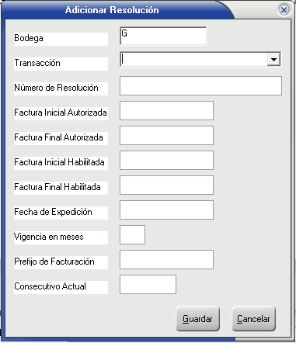Expand the Transacción dropdown arrow
This screenshot has height=343, width=296.
point(273,60)
